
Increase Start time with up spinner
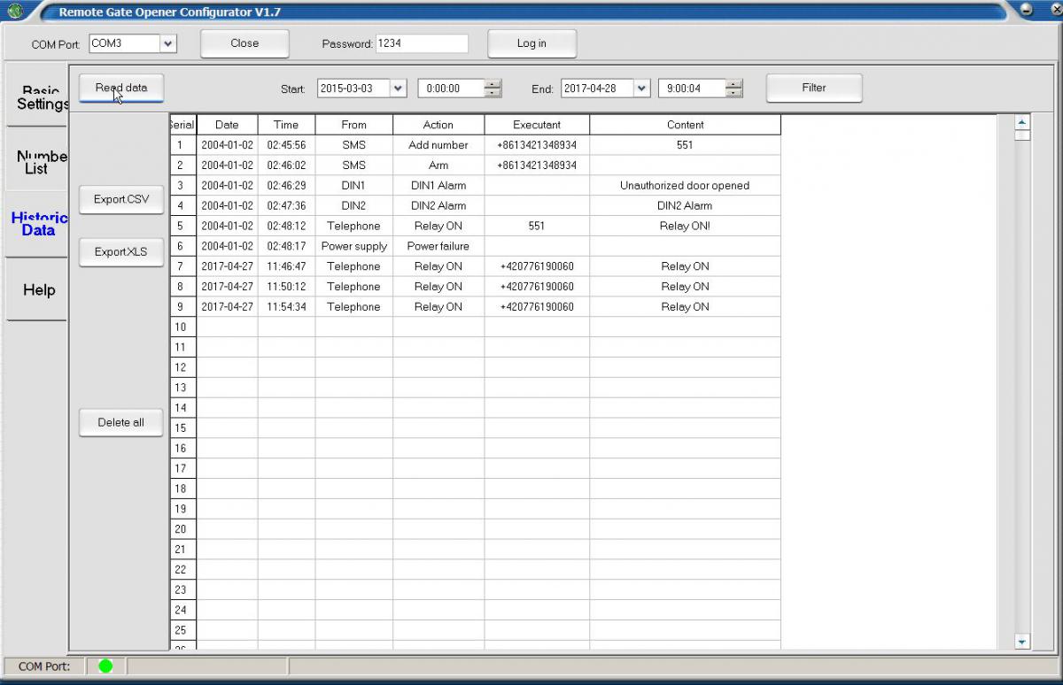pos(493,84)
